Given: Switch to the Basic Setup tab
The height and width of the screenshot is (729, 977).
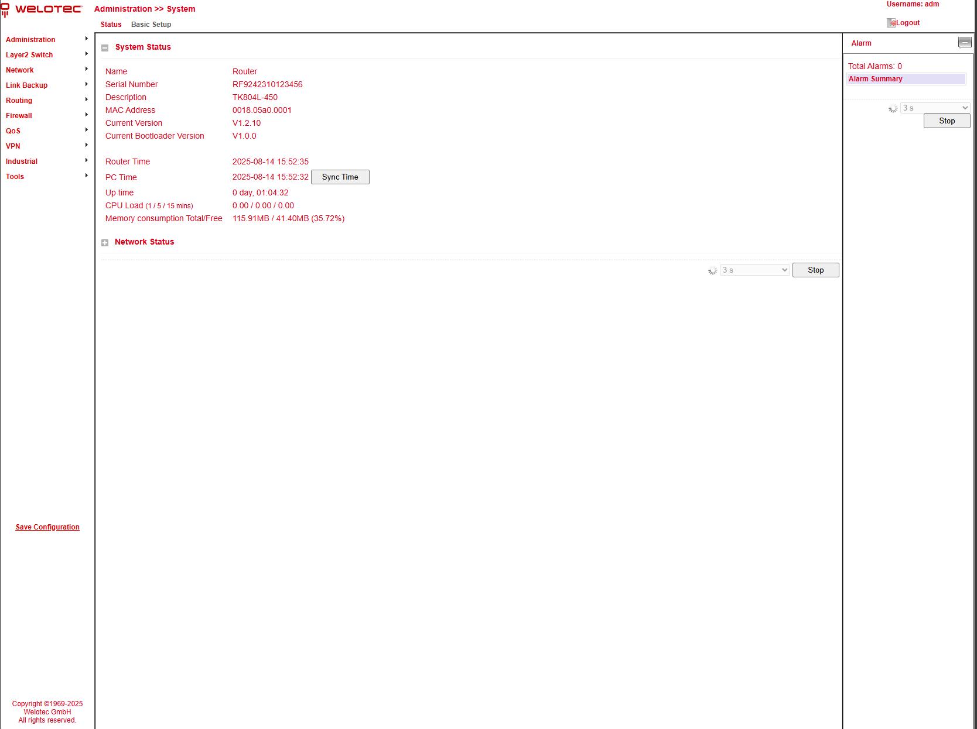Looking at the screenshot, I should click(x=151, y=25).
